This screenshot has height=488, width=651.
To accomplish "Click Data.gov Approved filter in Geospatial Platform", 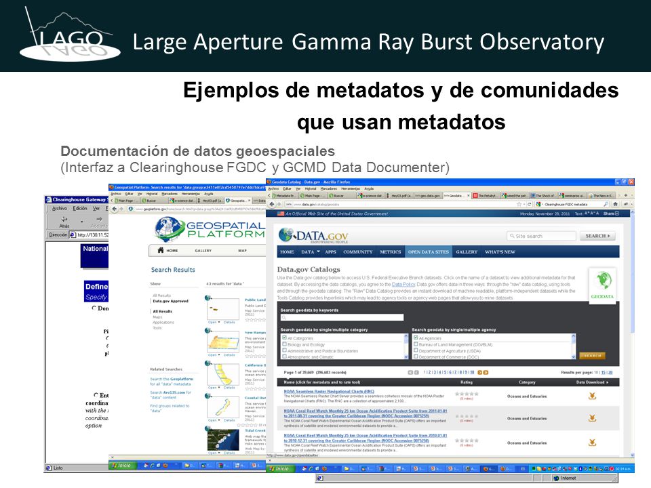I will 170,301.
